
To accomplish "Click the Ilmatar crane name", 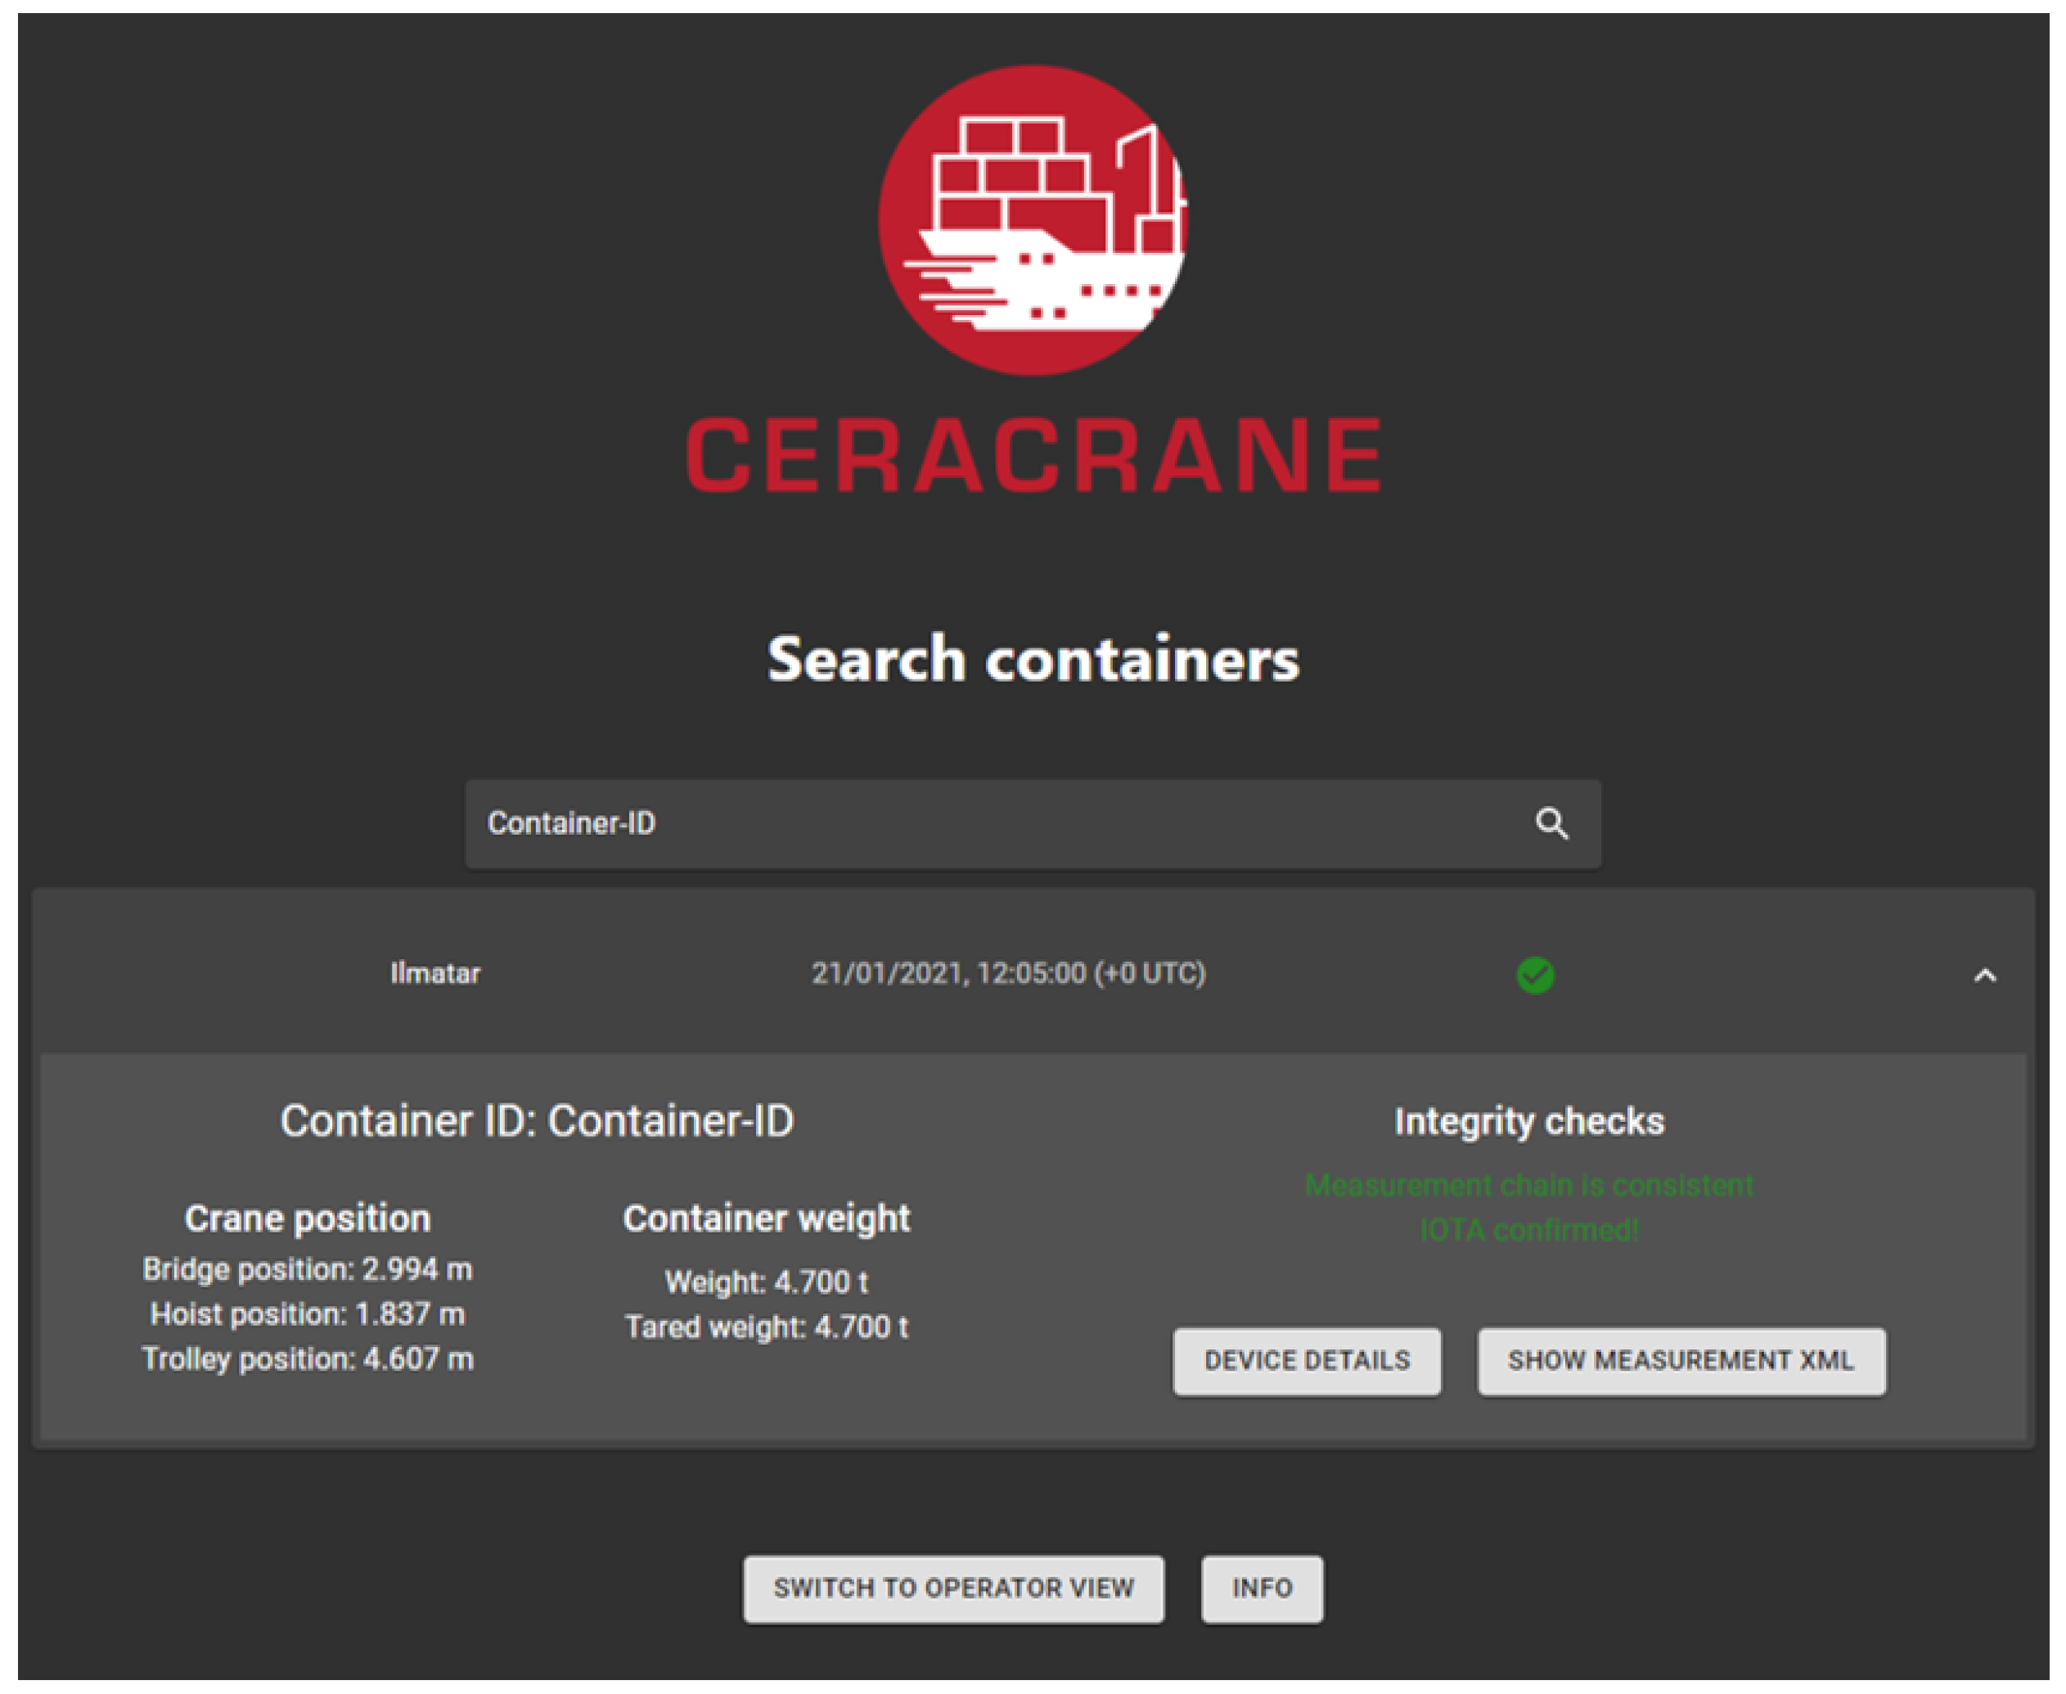I will 435,974.
